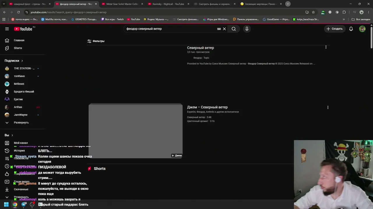This screenshot has width=373, height=209.
Task: Open the 'Феодор - Topic' channel link
Action: [x=201, y=58]
